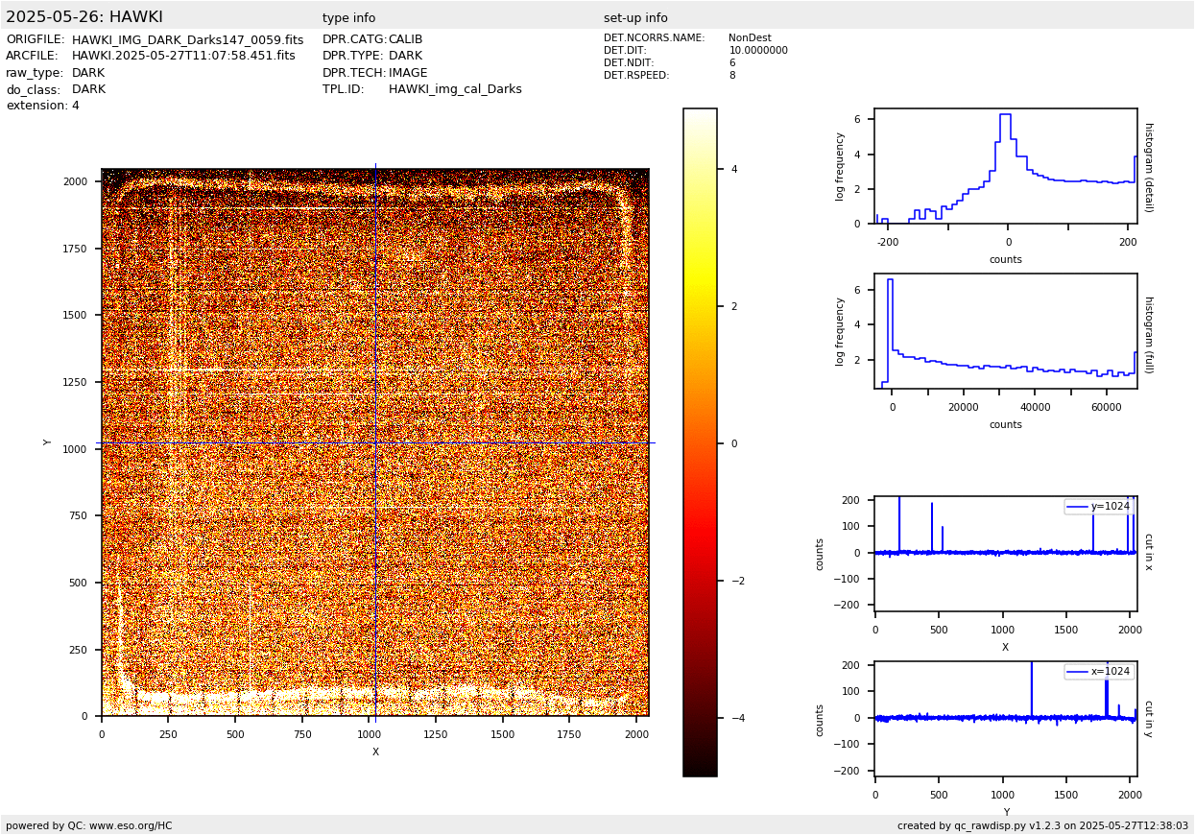Select the DET.NCORRS.NAME value NonDest

750,38
